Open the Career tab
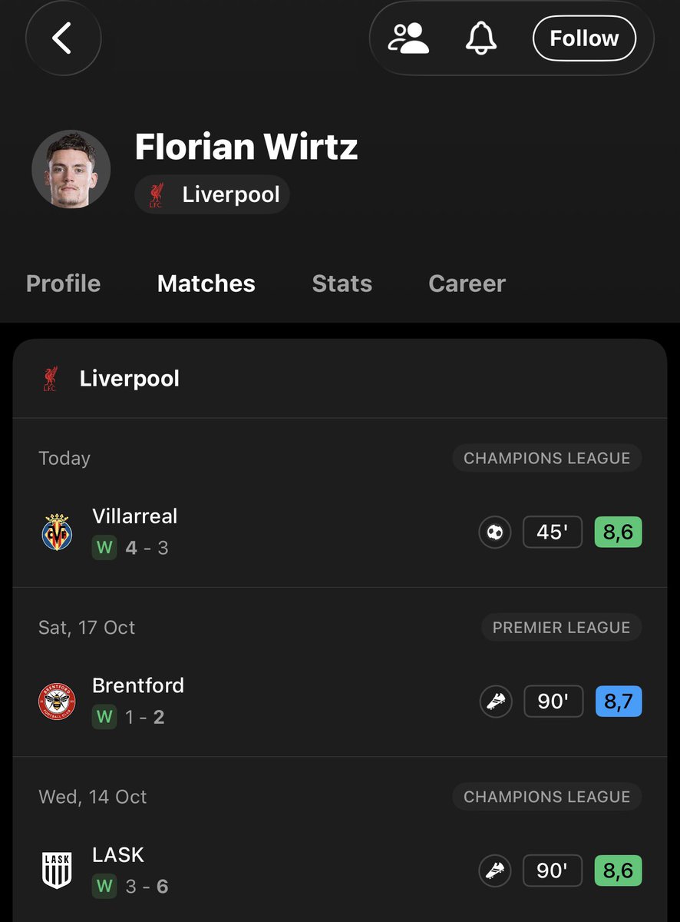The width and height of the screenshot is (680, 922). pos(467,284)
